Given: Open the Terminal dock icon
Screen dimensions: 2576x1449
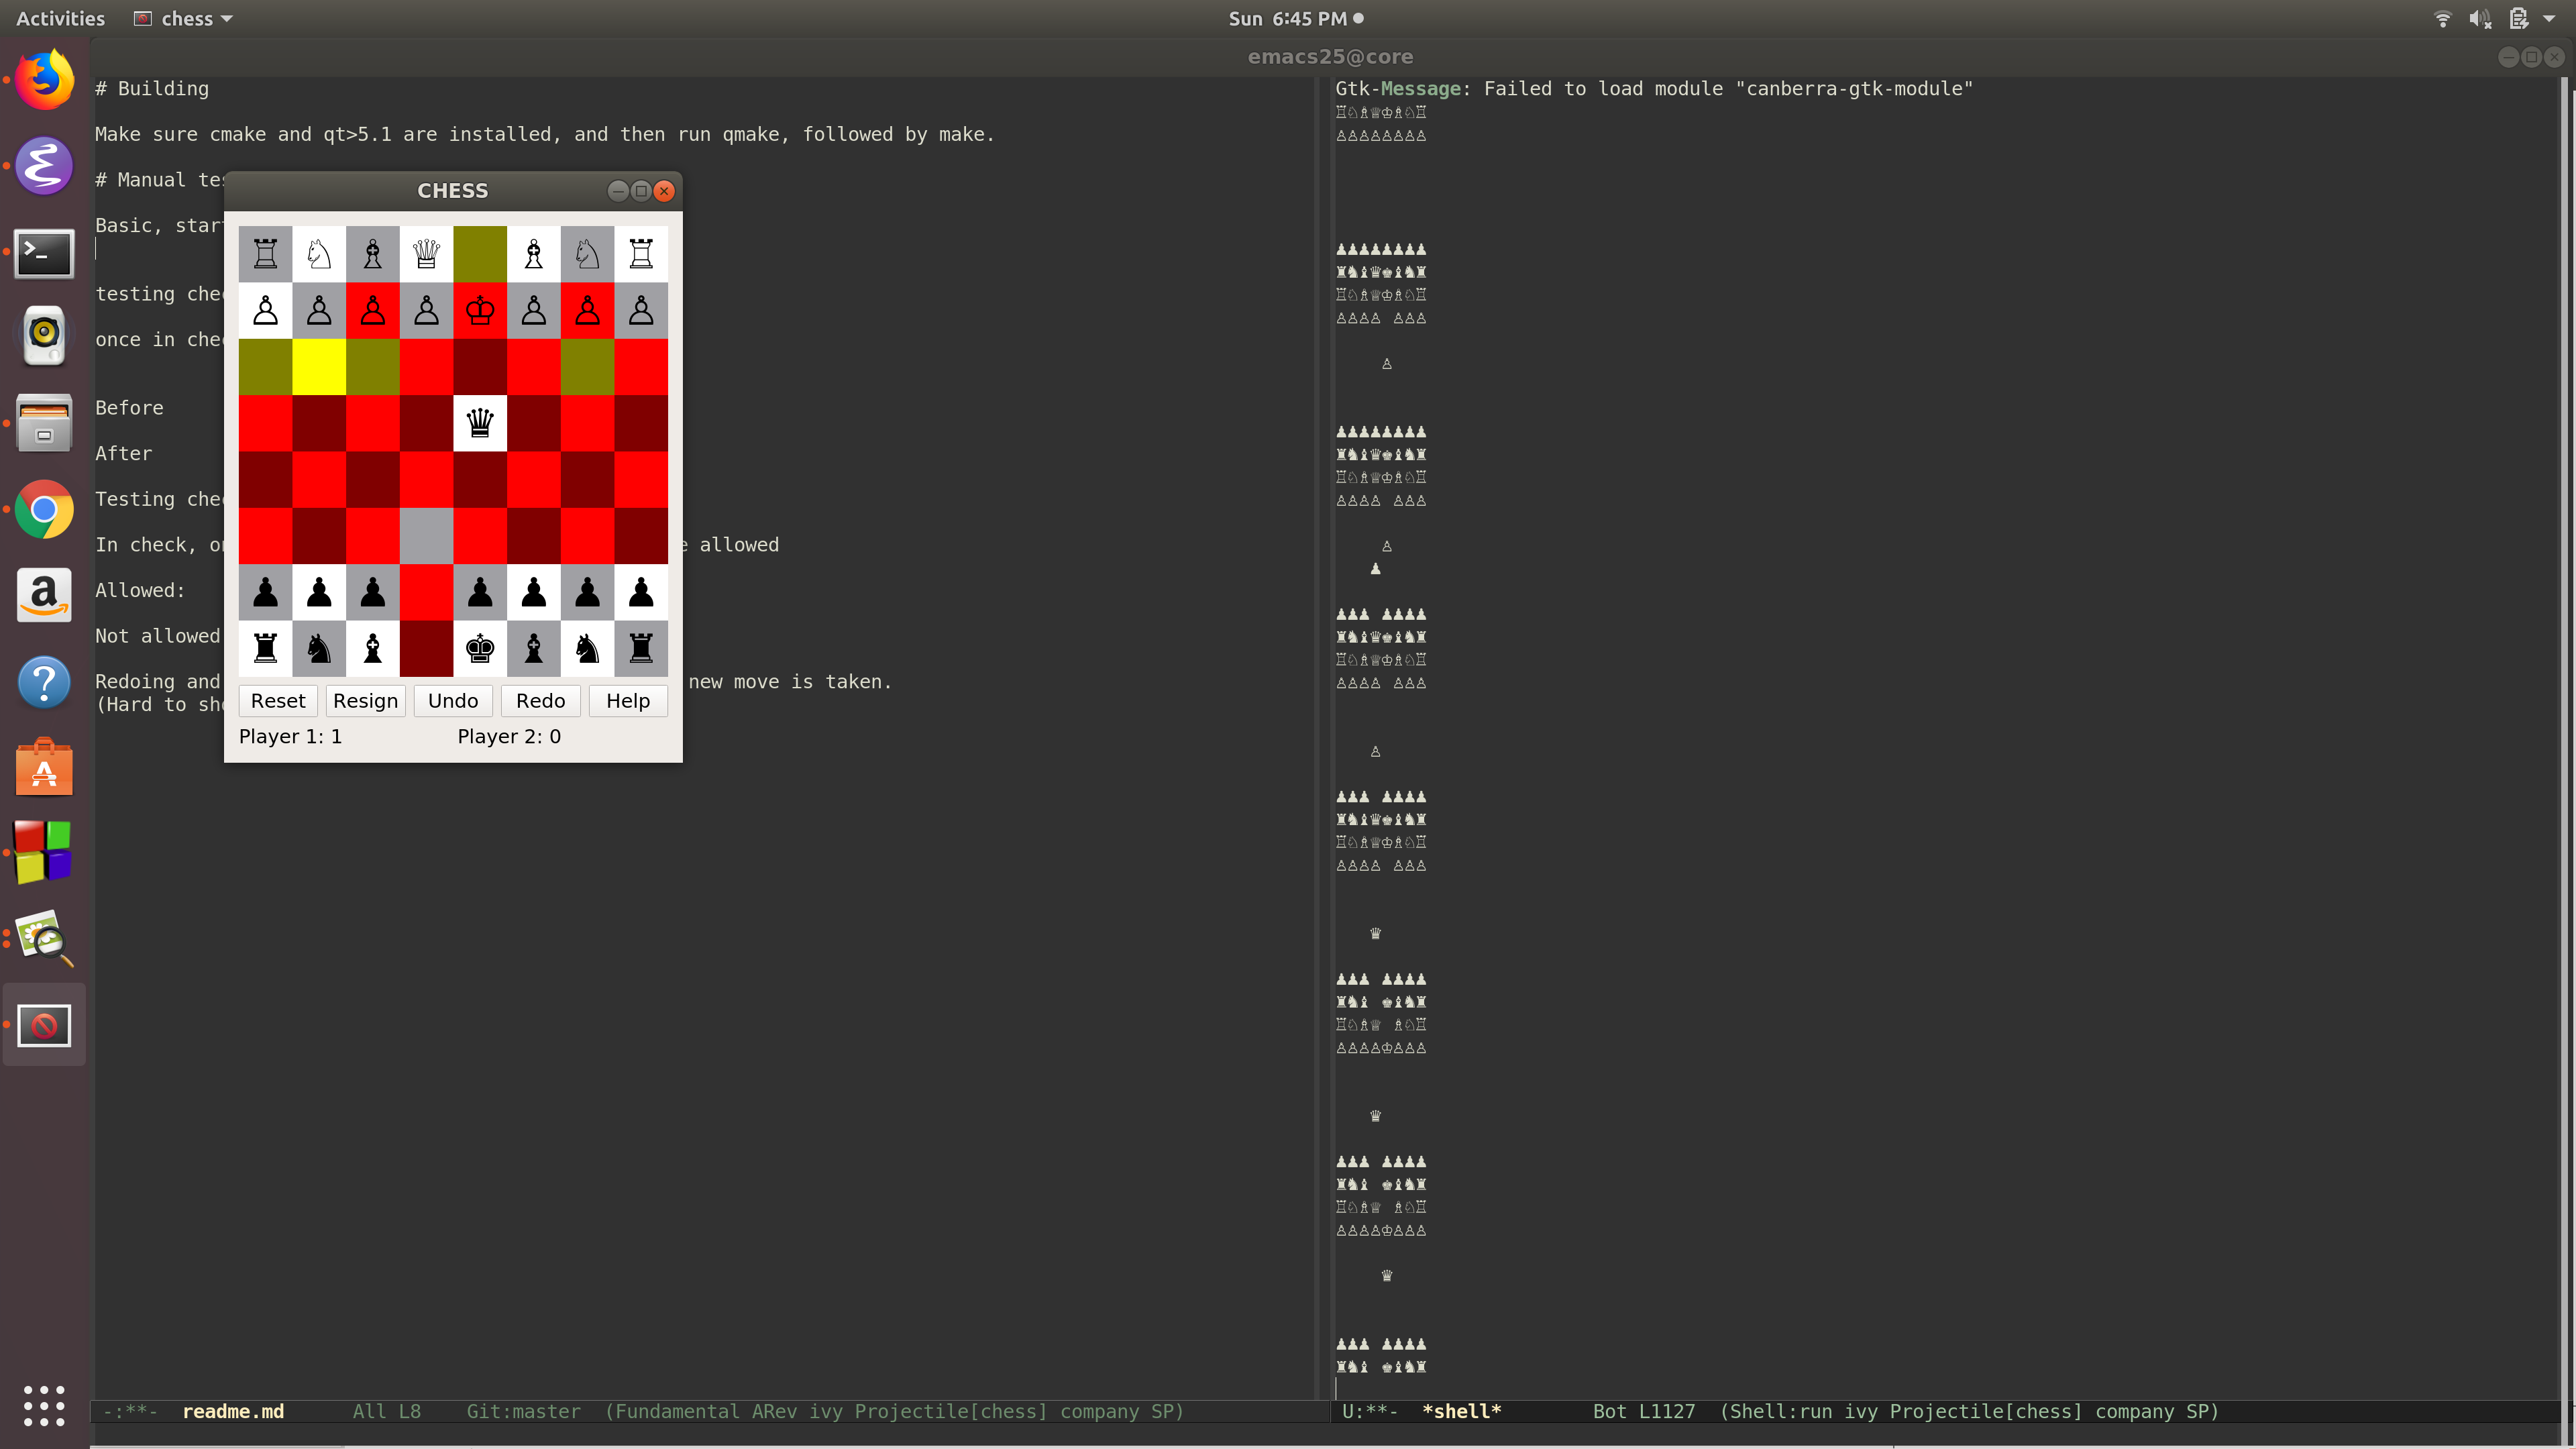Looking at the screenshot, I should pyautogui.click(x=44, y=253).
